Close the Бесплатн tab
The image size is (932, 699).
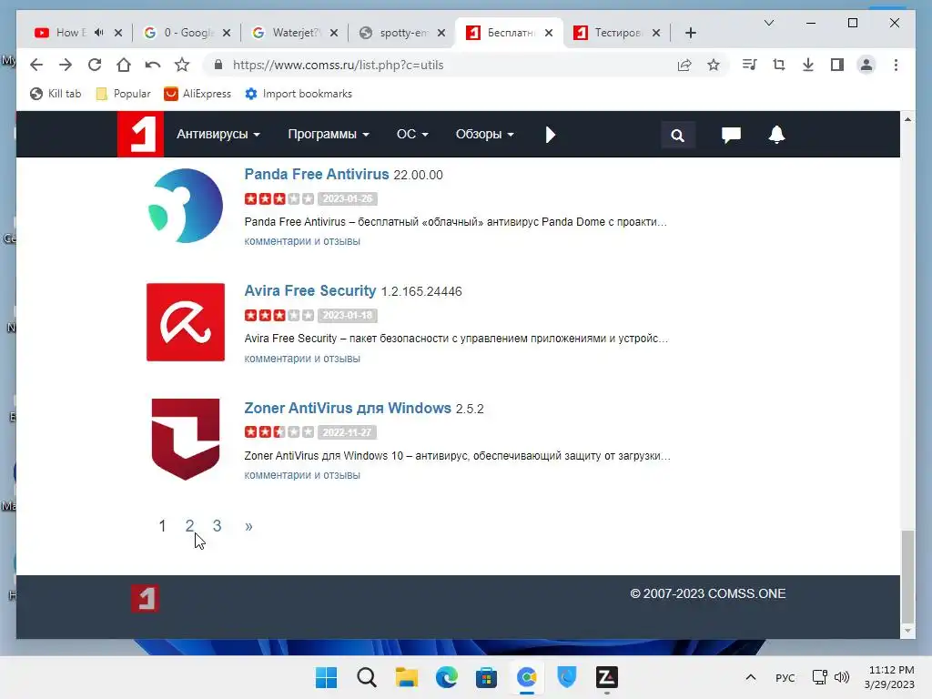click(549, 33)
